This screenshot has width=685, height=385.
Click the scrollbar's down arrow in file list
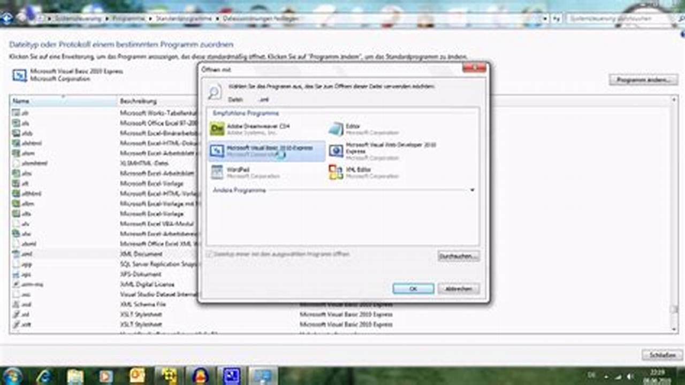click(674, 328)
